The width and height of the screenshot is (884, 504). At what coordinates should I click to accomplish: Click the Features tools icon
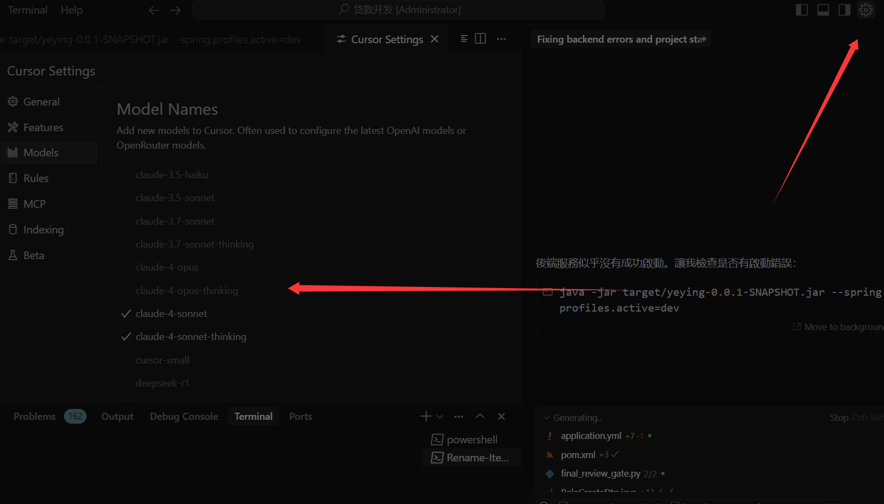pyautogui.click(x=13, y=127)
